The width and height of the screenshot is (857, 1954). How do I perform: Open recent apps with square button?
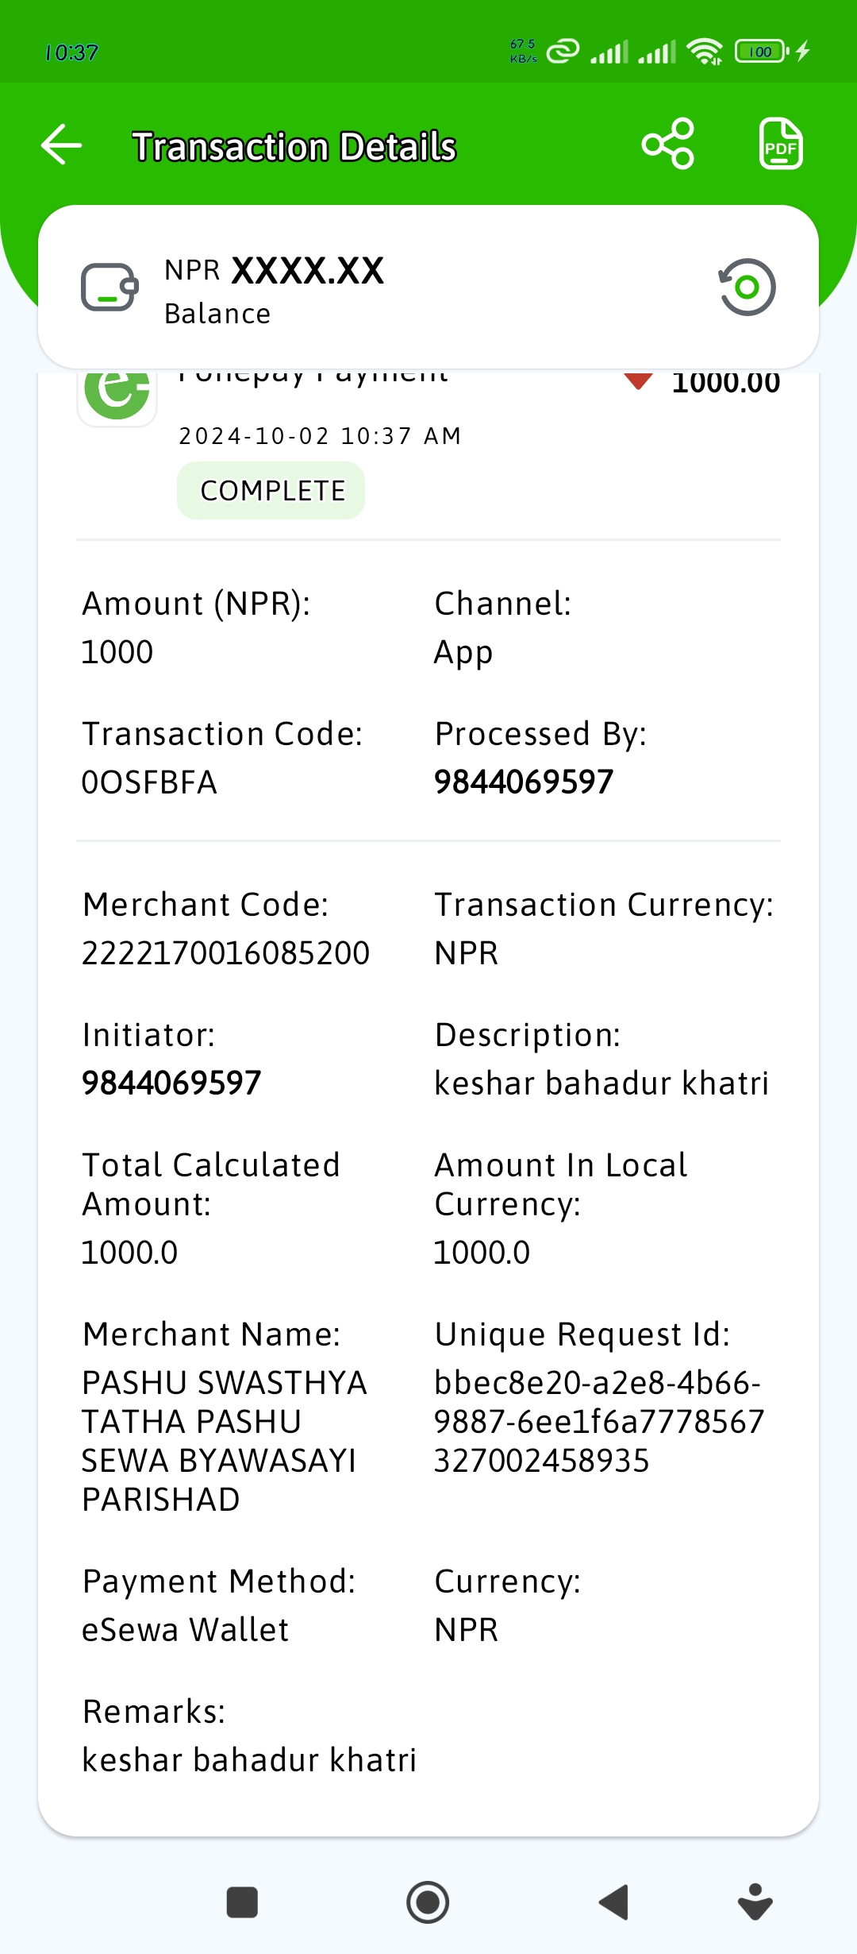coord(242,1902)
